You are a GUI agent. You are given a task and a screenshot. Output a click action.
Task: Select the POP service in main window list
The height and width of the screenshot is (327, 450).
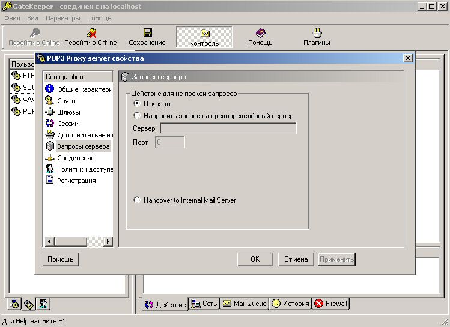[22, 111]
